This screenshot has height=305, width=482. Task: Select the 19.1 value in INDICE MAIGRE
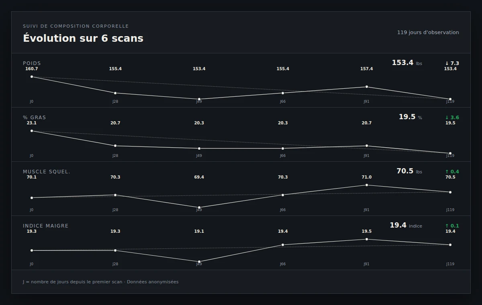click(x=199, y=232)
